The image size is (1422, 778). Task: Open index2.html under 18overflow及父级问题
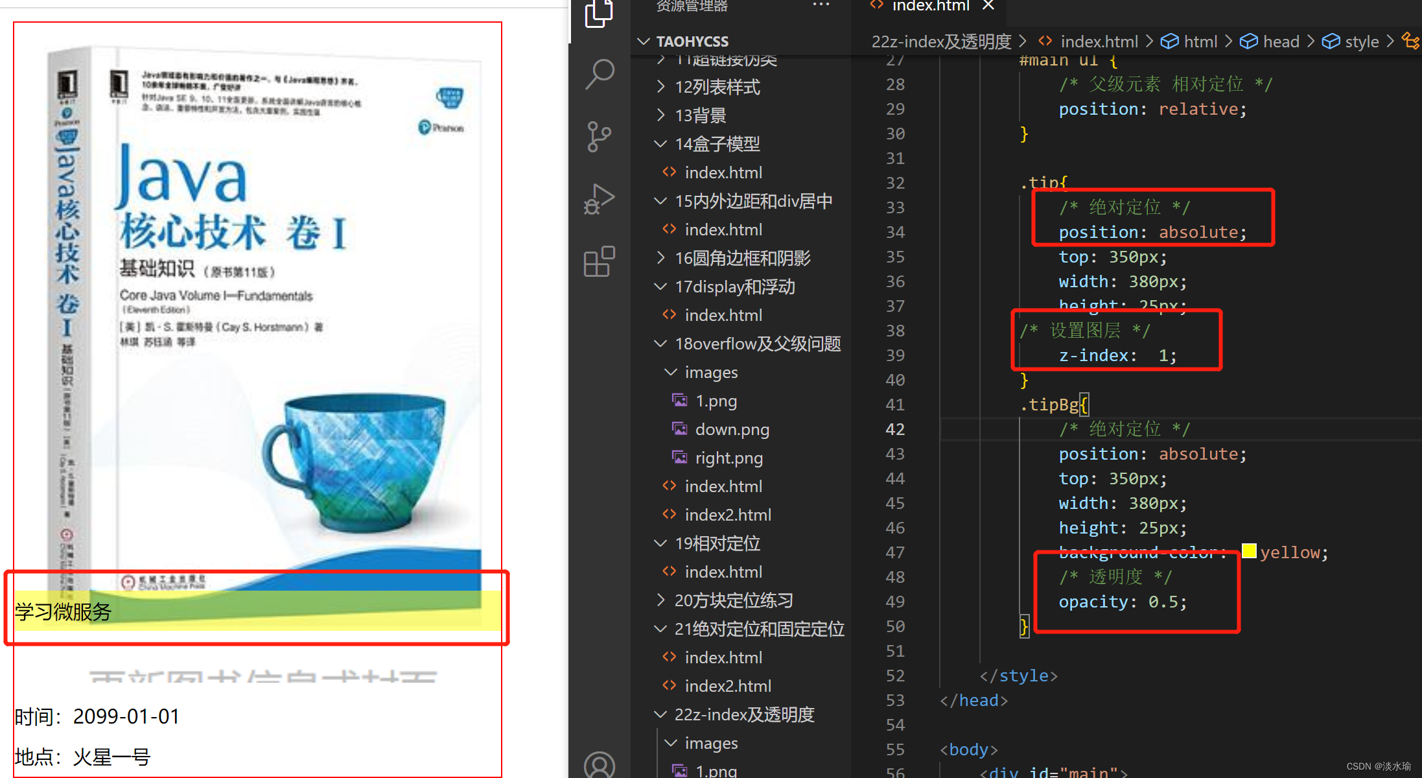point(728,515)
